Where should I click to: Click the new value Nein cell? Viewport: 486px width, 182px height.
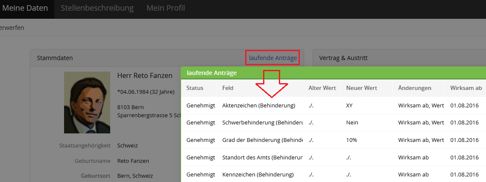[352, 123]
